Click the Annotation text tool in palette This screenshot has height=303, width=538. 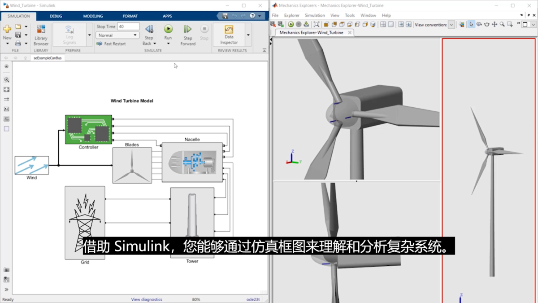tap(6, 109)
